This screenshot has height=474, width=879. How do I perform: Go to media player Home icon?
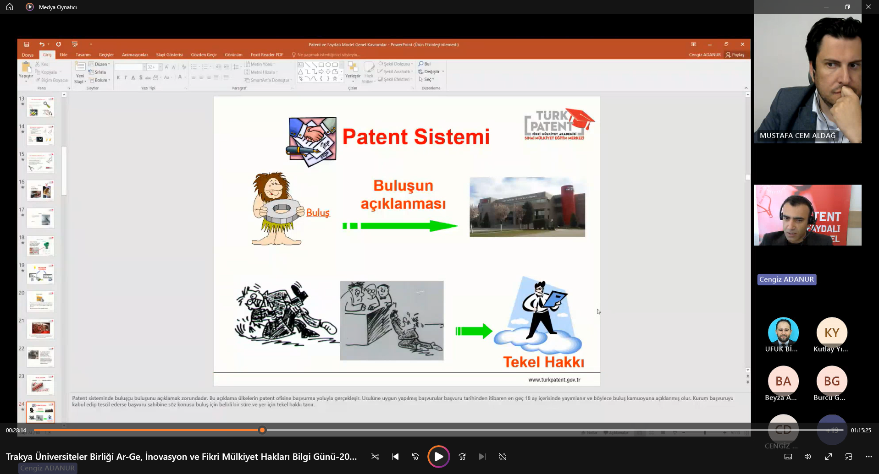[x=10, y=7]
